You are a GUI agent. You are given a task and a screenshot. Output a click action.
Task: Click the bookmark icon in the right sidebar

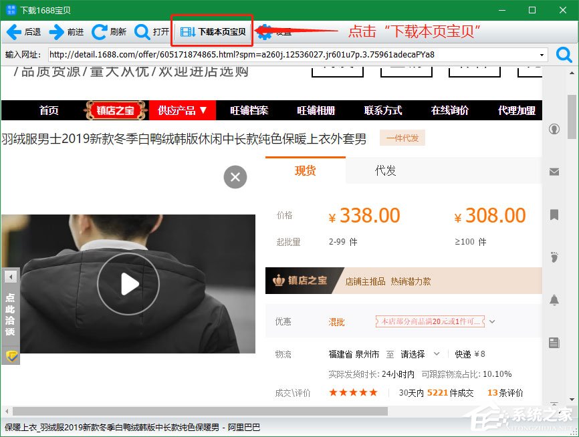click(x=554, y=214)
